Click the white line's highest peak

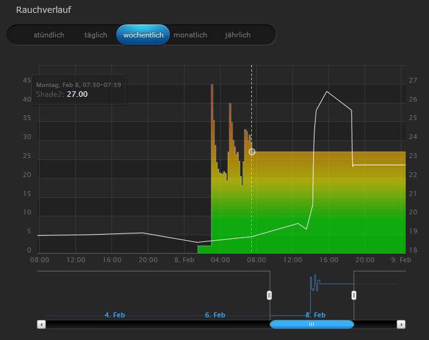(x=327, y=91)
